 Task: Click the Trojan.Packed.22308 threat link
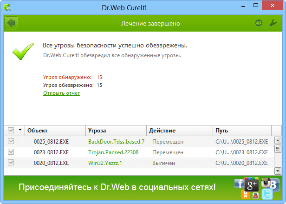(x=113, y=152)
